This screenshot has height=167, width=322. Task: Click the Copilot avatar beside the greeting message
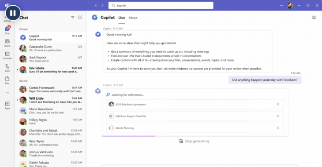coord(98,34)
